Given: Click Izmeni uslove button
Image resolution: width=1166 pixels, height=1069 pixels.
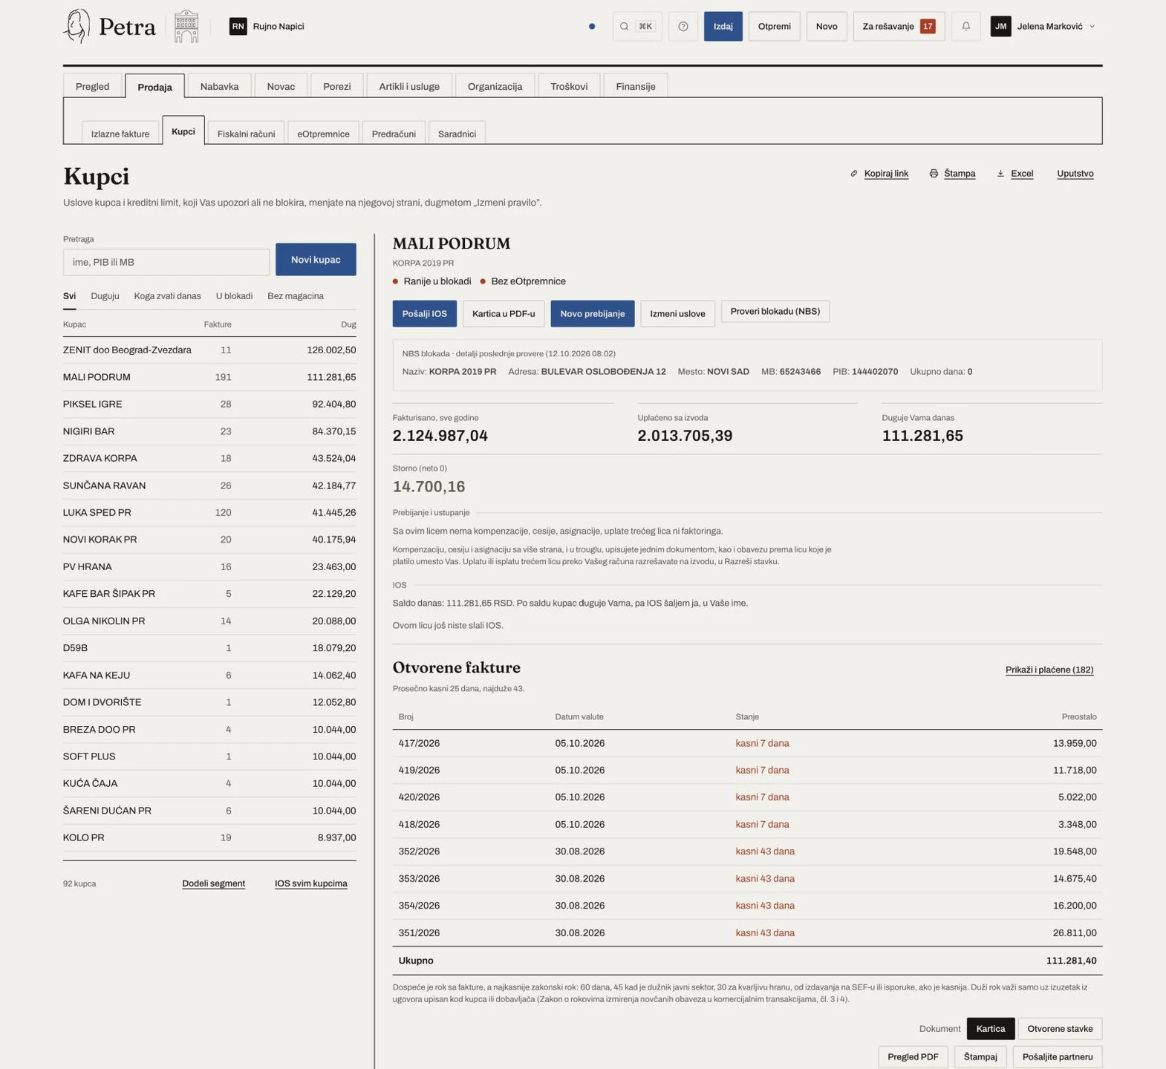Looking at the screenshot, I should (x=677, y=314).
